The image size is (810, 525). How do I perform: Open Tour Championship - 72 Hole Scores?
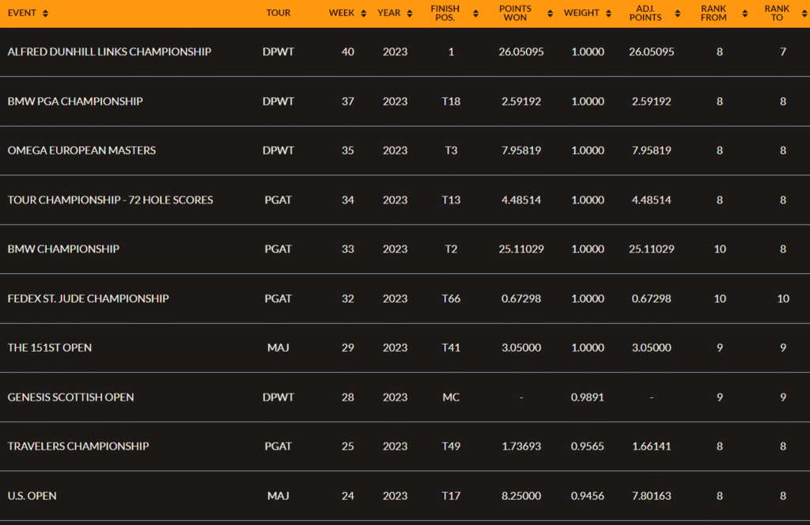coord(110,200)
